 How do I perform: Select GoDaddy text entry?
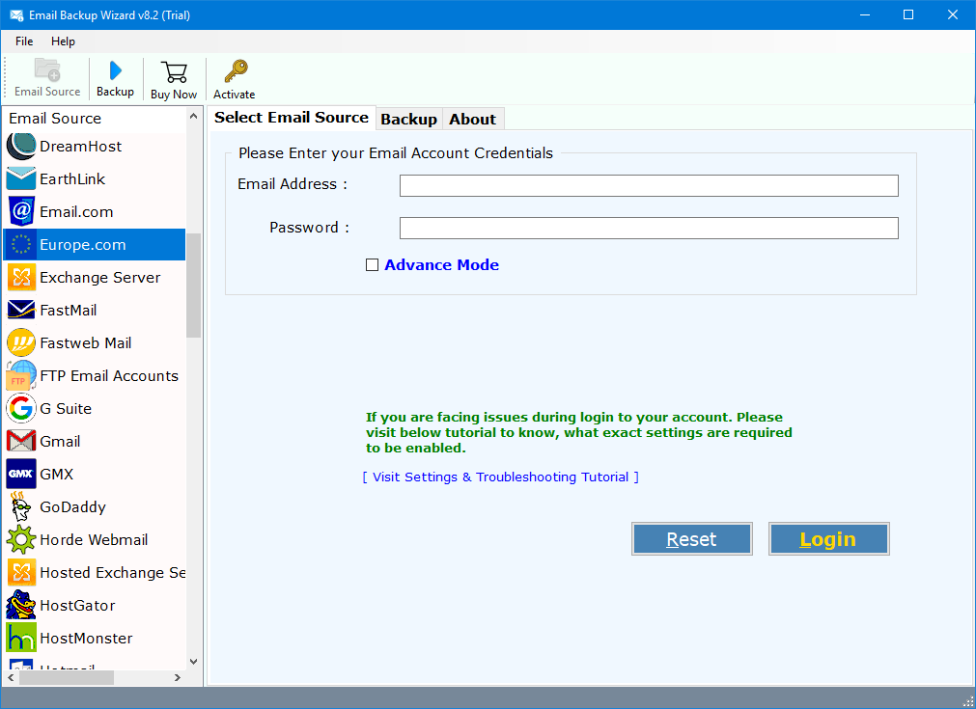tap(72, 506)
